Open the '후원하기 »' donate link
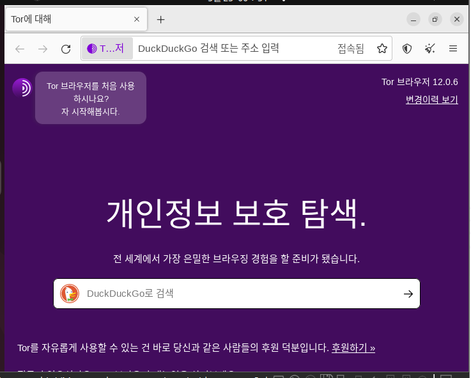The width and height of the screenshot is (471, 378). (353, 348)
